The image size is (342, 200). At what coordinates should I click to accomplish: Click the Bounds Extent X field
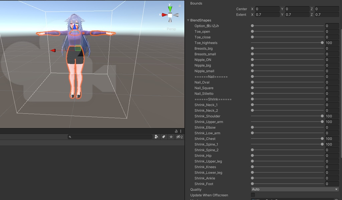[267, 15]
